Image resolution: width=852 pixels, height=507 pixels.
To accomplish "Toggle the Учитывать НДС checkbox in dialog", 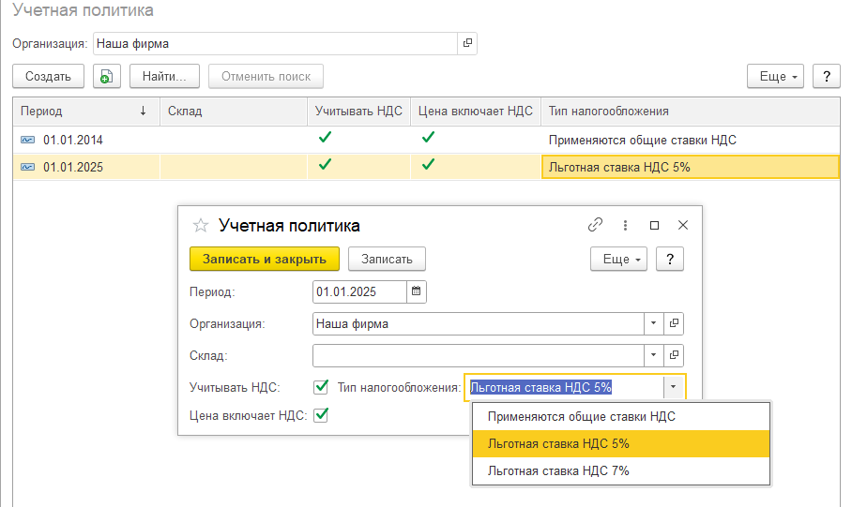I will click(321, 386).
